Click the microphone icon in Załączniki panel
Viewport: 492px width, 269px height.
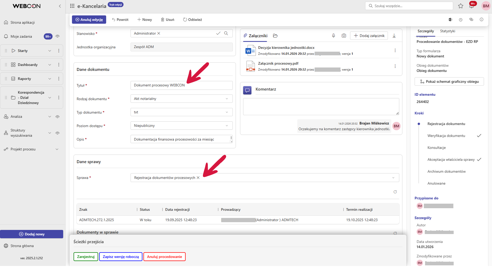333,36
